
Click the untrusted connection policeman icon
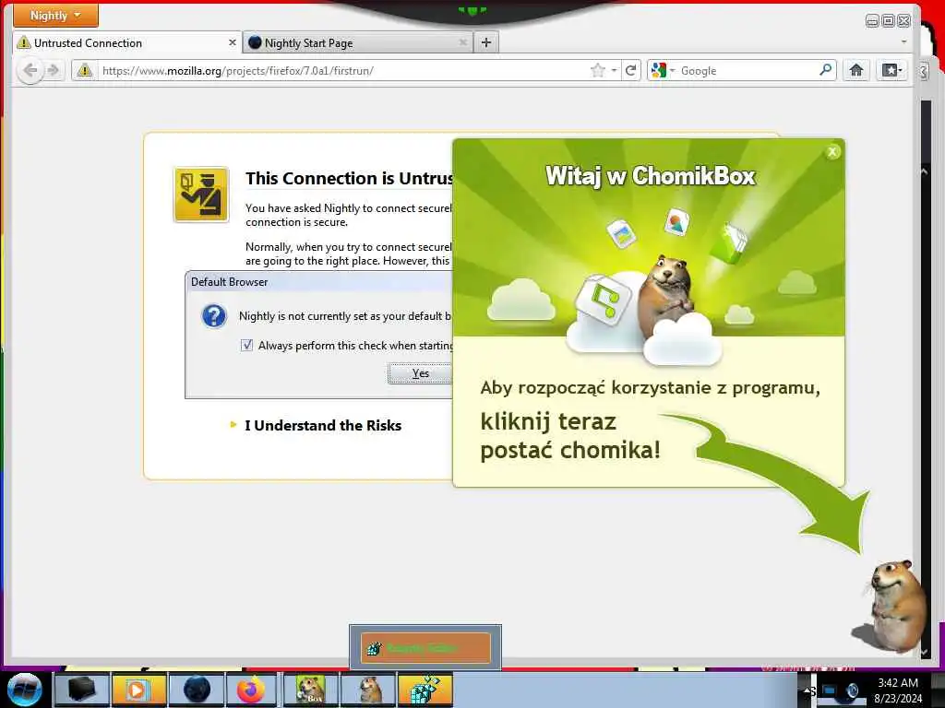pyautogui.click(x=201, y=195)
